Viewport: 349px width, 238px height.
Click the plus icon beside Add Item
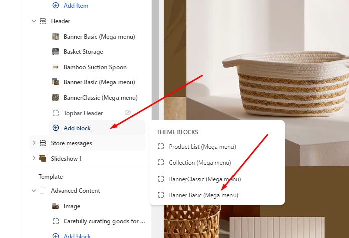click(x=56, y=6)
